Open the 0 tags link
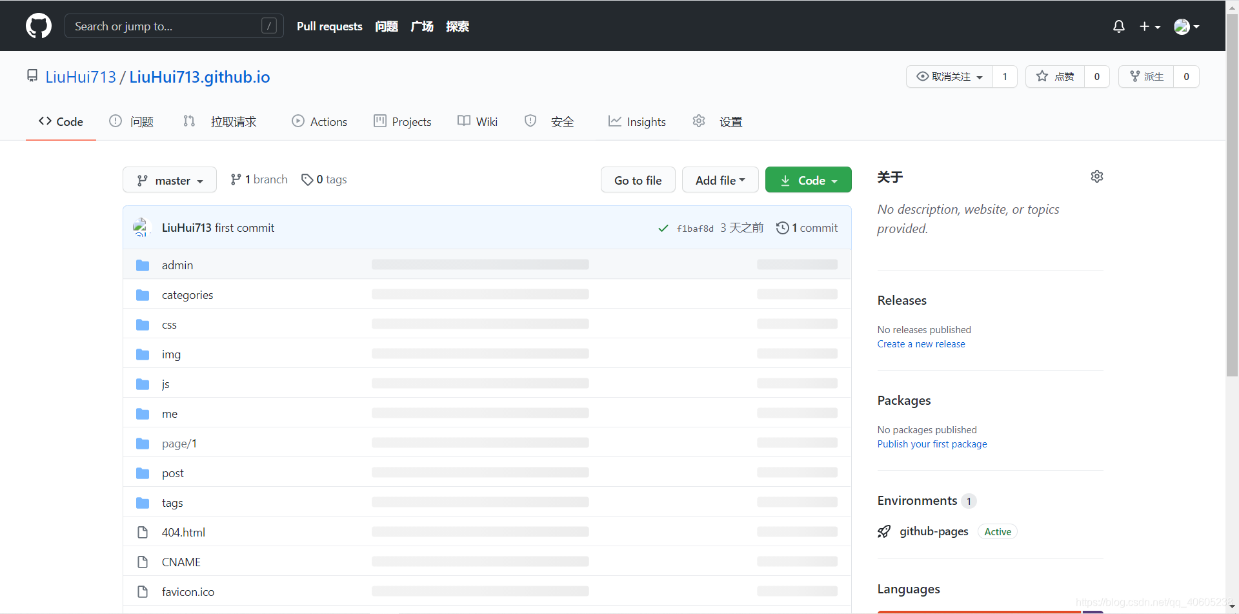The width and height of the screenshot is (1239, 614). (324, 179)
